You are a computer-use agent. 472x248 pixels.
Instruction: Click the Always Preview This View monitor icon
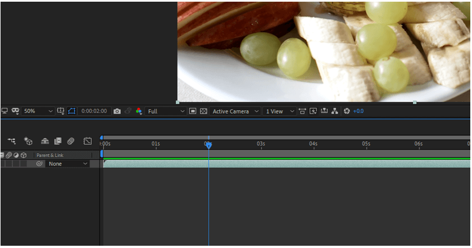click(4, 111)
